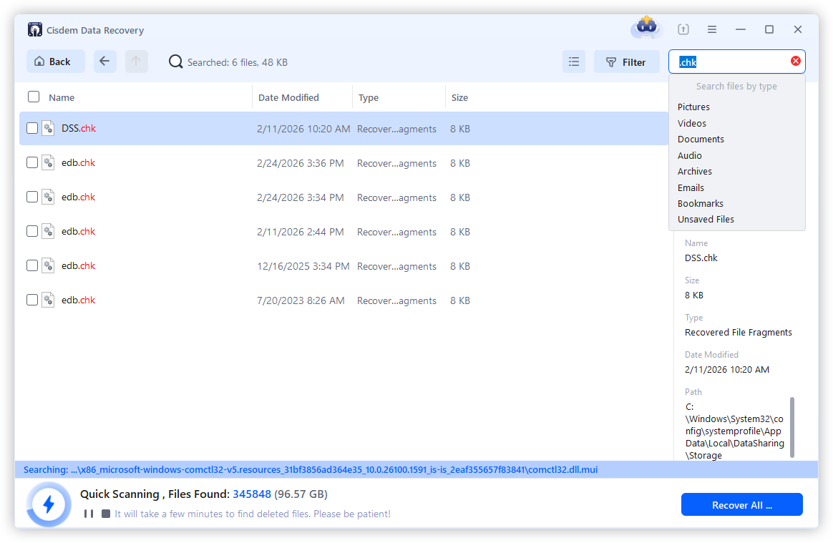
Task: Select Archives from the search type list
Action: [x=694, y=172]
